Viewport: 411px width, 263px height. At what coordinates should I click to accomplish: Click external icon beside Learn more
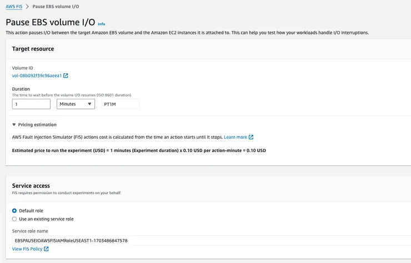(251, 137)
